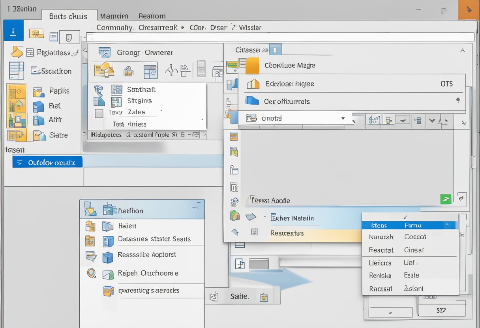Click the green send arrow button

(x=446, y=199)
